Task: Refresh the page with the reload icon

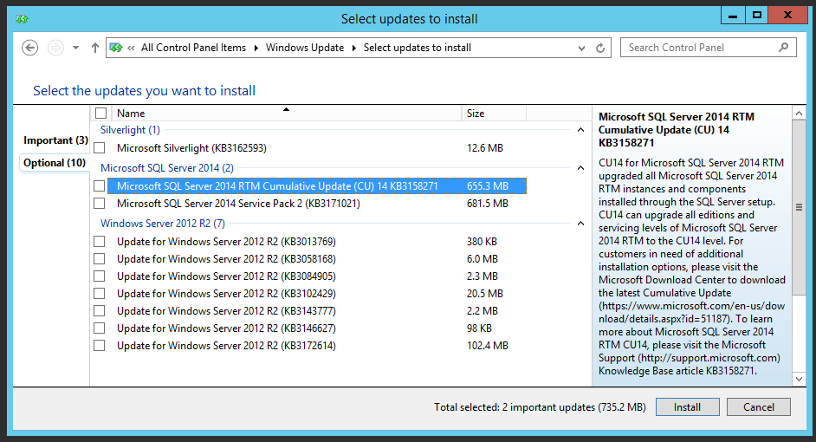Action: click(x=600, y=48)
